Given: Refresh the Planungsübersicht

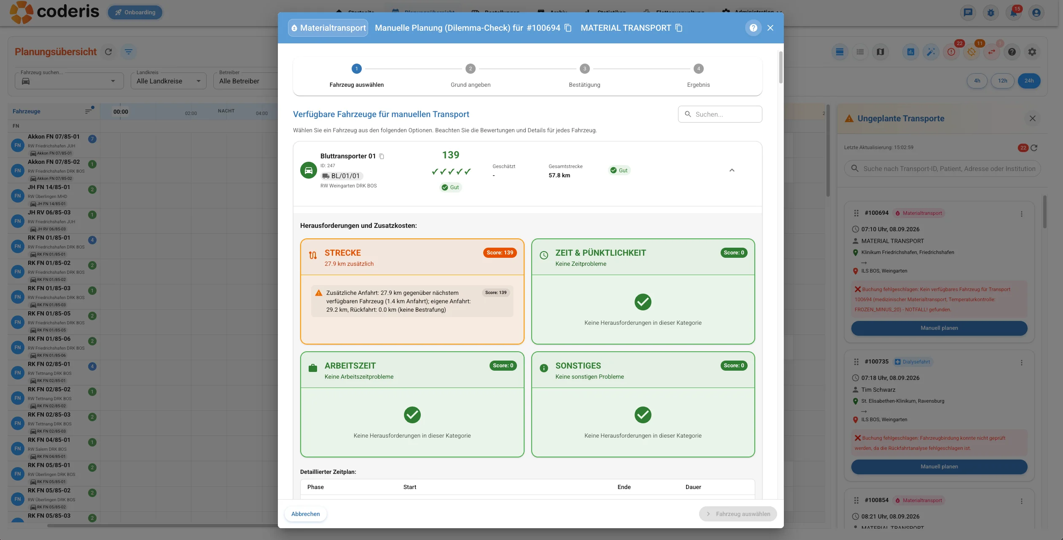Looking at the screenshot, I should [x=108, y=52].
